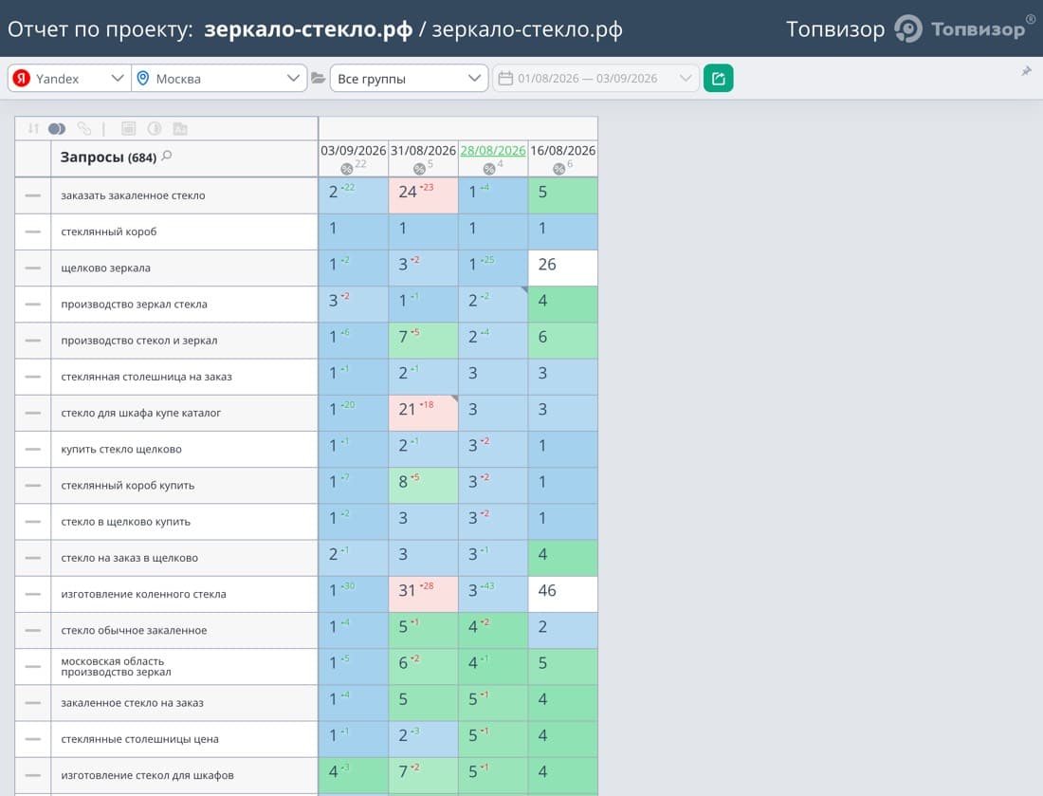Expand the Все группы group selector
The image size is (1043, 796).
coord(409,79)
